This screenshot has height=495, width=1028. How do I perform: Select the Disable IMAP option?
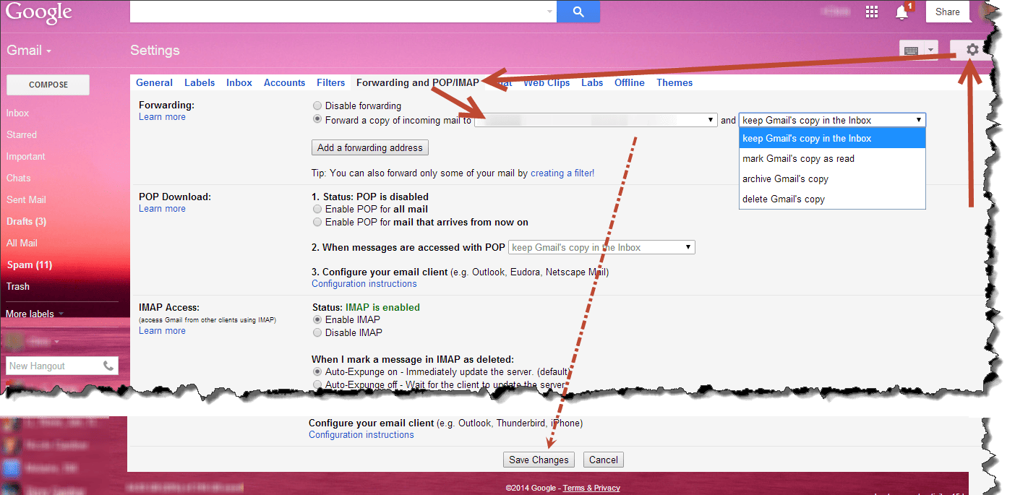(x=317, y=333)
